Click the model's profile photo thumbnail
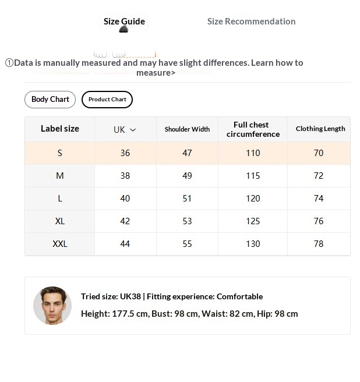360x382 pixels. point(52,306)
